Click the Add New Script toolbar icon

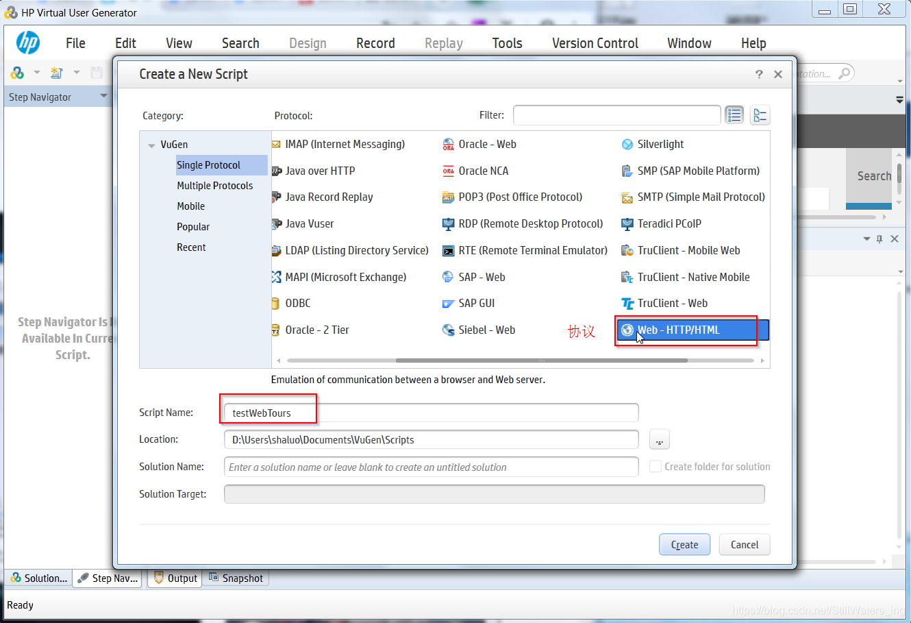[x=57, y=73]
